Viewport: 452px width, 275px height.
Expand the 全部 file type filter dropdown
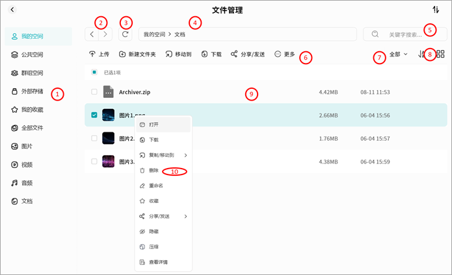point(398,54)
